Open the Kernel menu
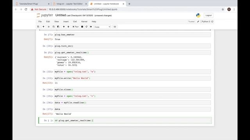250x140 pixels. (x=84, y=22)
